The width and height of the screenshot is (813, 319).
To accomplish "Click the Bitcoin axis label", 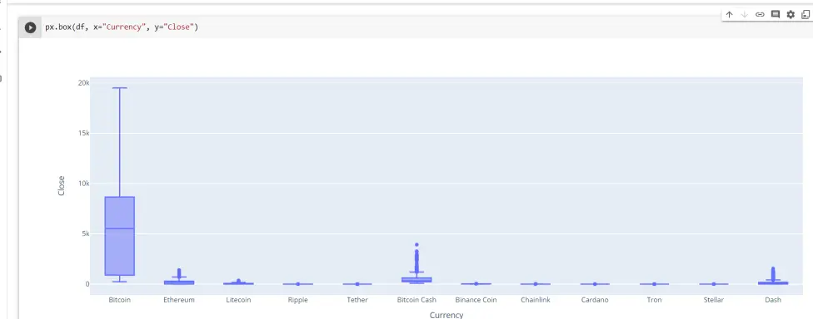I will click(x=120, y=300).
